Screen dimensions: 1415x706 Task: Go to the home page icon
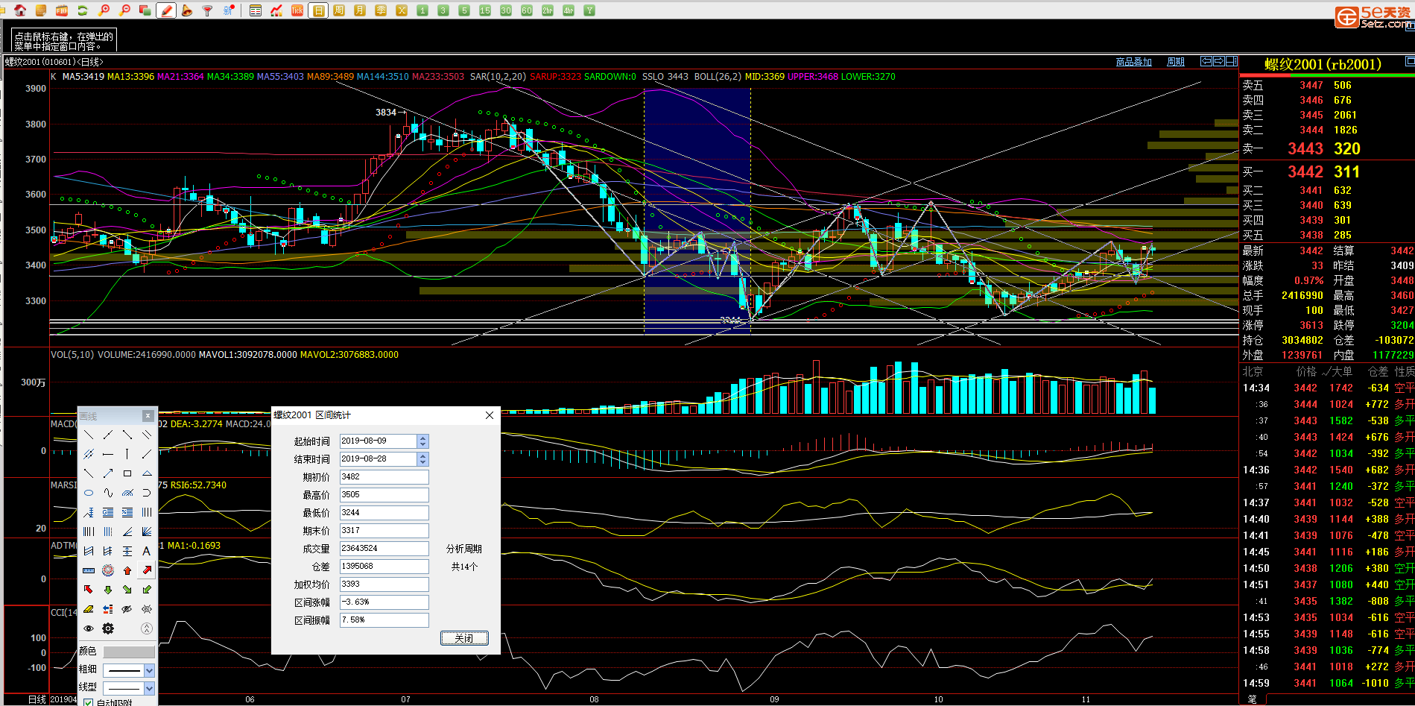click(20, 10)
